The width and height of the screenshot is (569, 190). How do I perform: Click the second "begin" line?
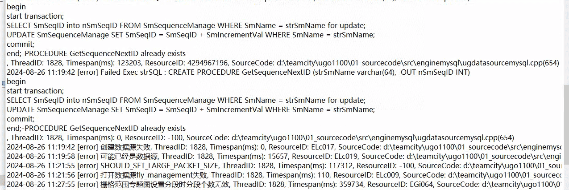tap(16, 82)
